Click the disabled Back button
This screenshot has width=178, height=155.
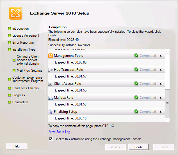(116, 147)
